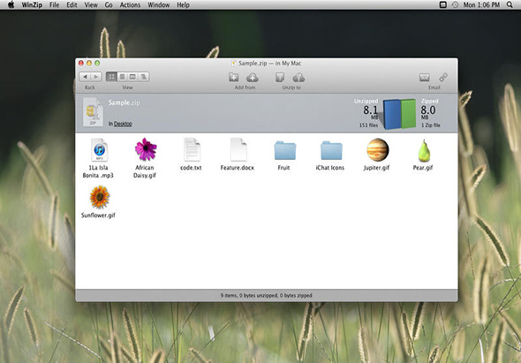Open the Actions menu
521x363 pixels.
[130, 4]
